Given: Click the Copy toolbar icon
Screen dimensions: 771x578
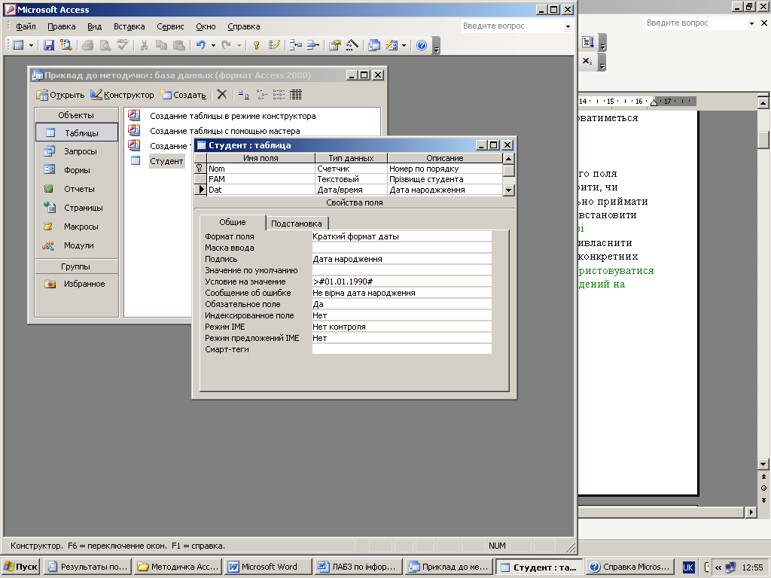Looking at the screenshot, I should pos(161,45).
